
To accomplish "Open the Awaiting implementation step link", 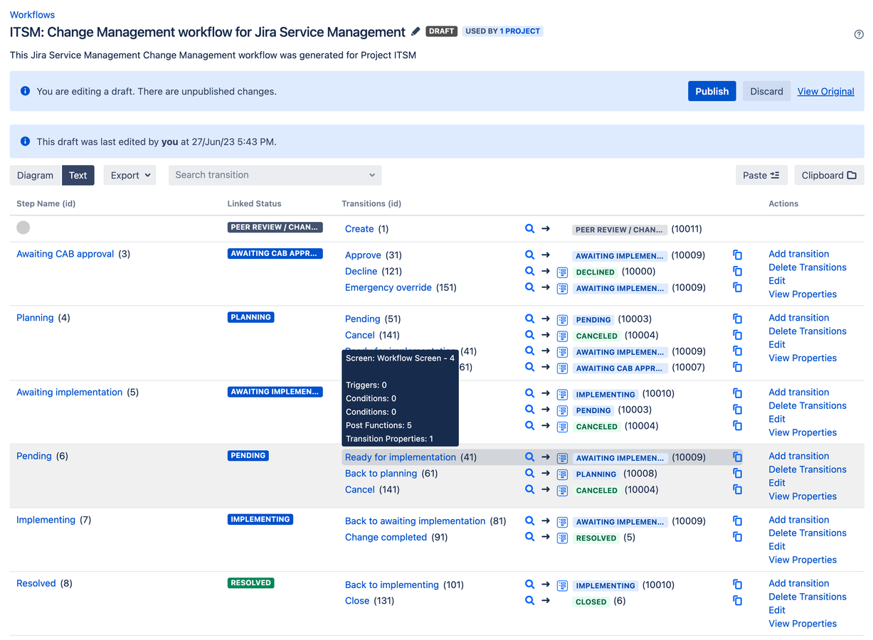I will pos(70,392).
